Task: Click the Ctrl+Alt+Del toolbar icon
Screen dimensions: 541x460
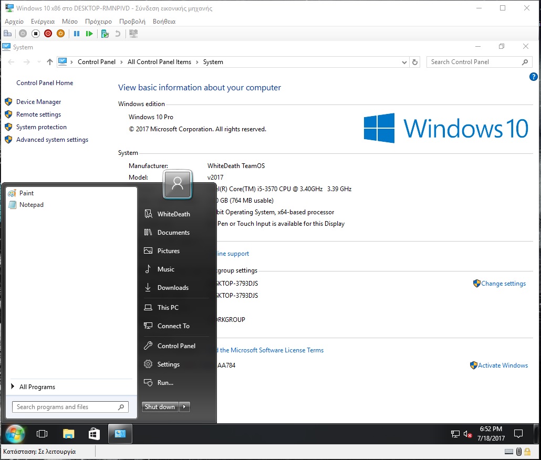Action: click(7, 34)
